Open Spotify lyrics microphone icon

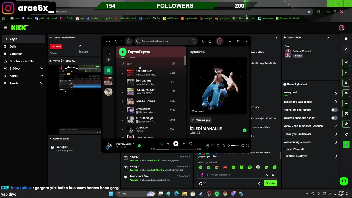[x=213, y=146]
